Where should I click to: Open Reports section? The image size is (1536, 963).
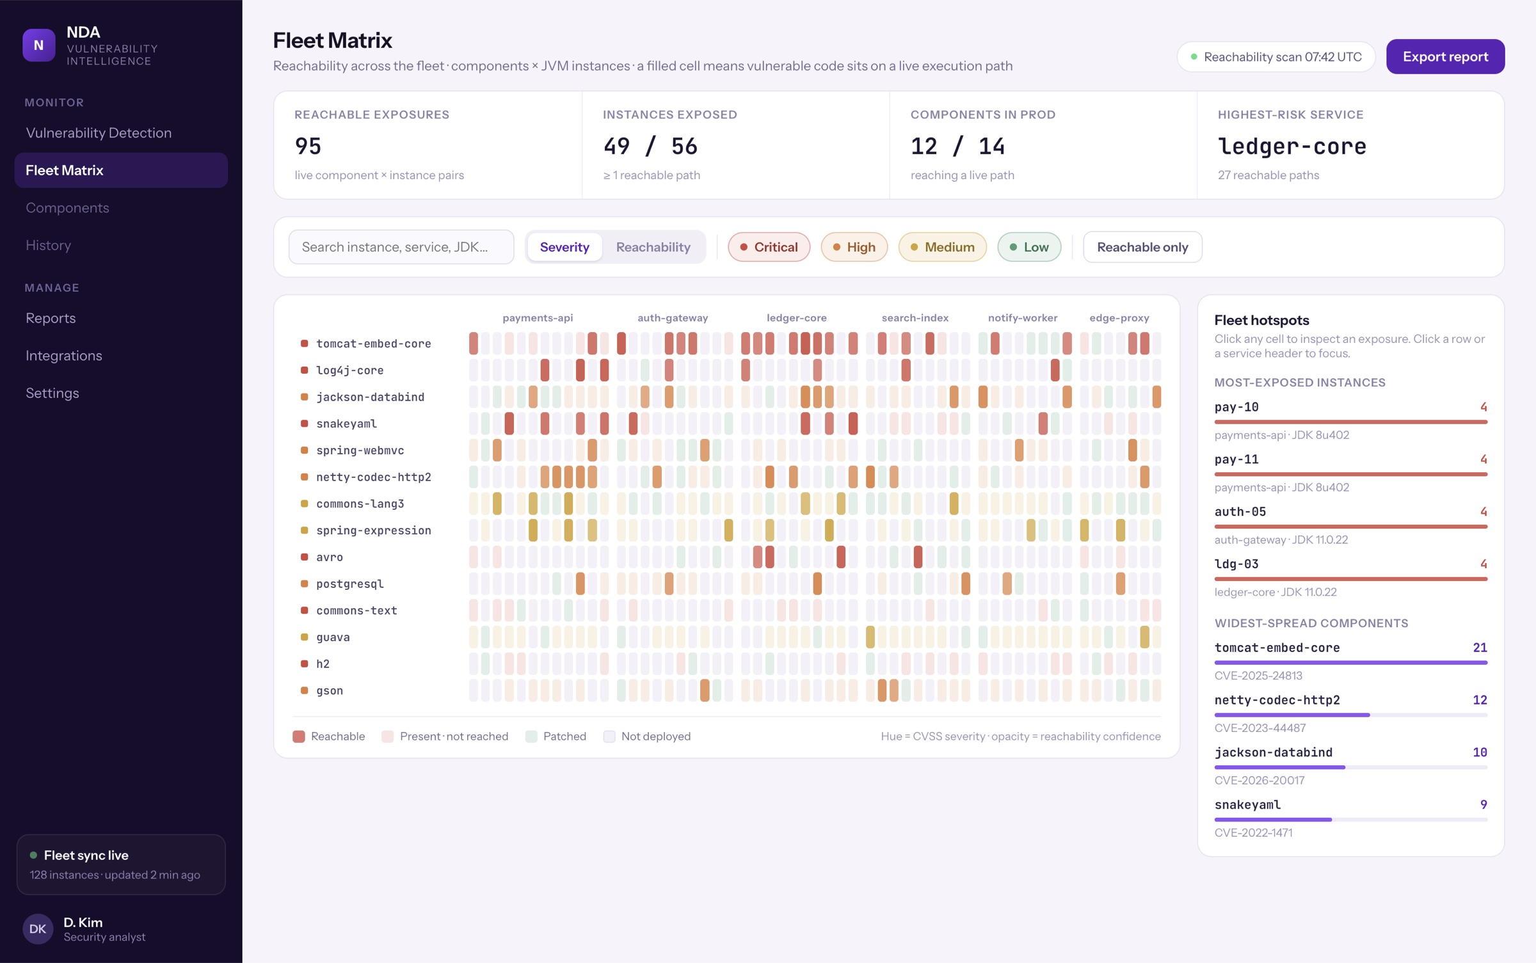click(x=121, y=318)
